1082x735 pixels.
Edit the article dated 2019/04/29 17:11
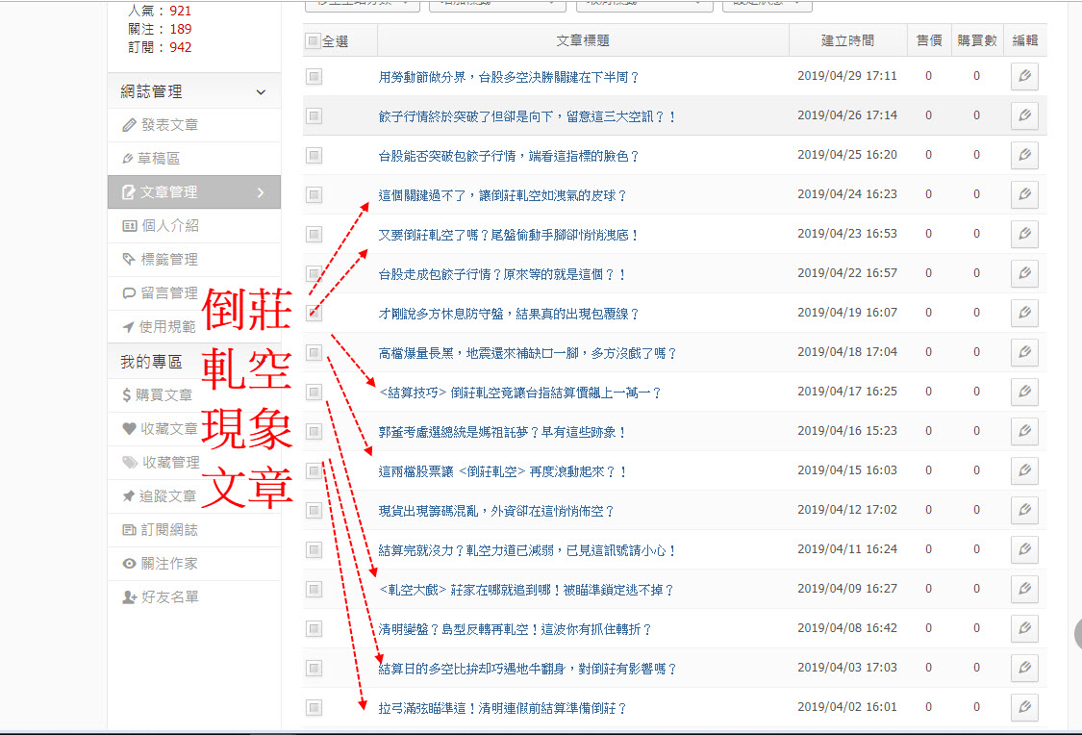pyautogui.click(x=1024, y=76)
